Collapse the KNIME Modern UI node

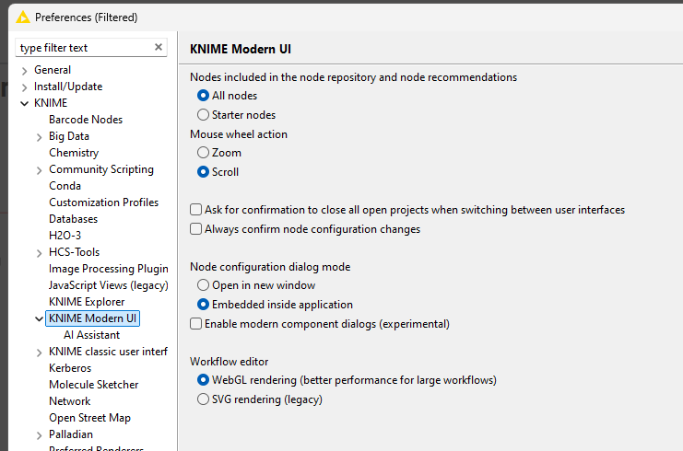pyautogui.click(x=39, y=318)
